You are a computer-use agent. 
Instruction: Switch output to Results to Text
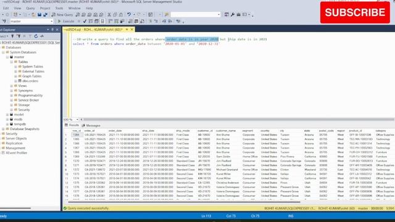coord(130,22)
